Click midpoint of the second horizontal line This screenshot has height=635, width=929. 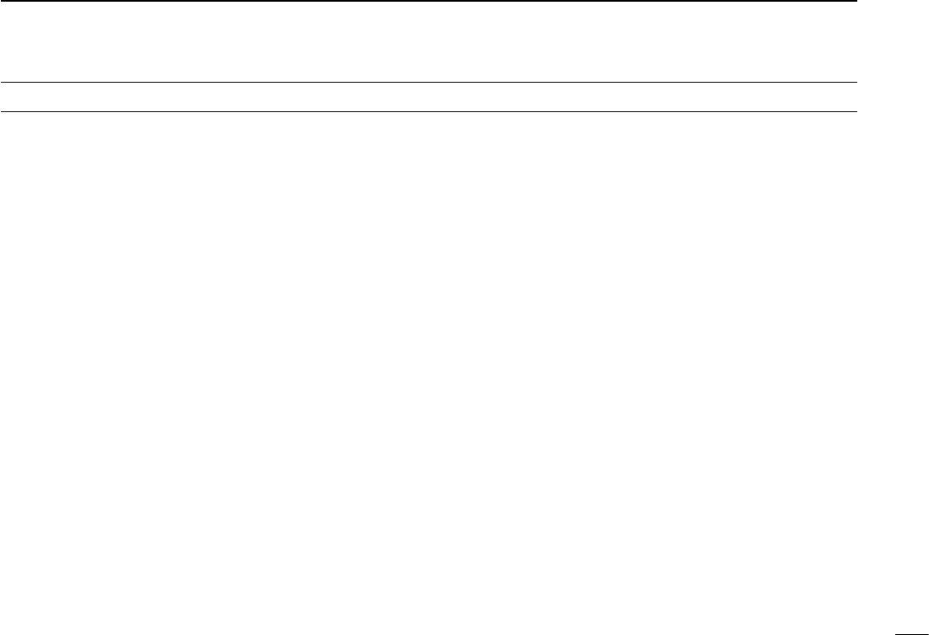tap(429, 83)
